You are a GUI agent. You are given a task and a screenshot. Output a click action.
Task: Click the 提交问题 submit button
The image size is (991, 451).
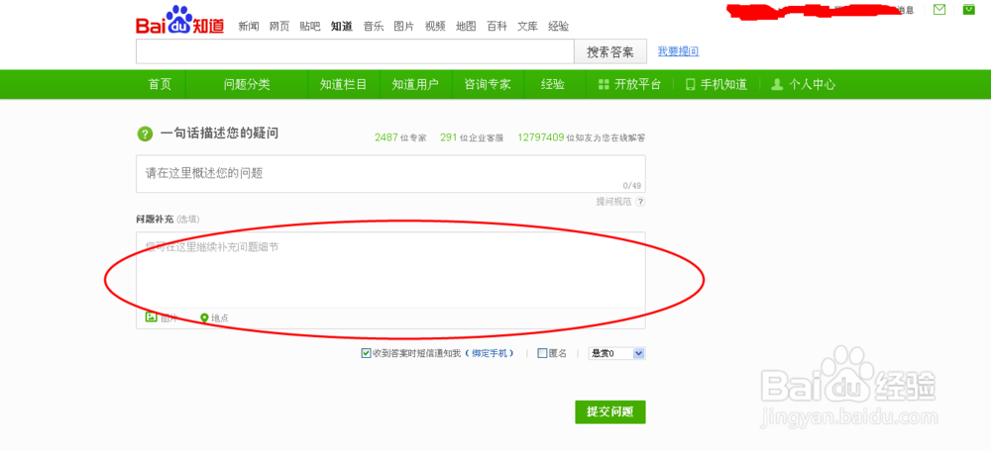pos(609,411)
